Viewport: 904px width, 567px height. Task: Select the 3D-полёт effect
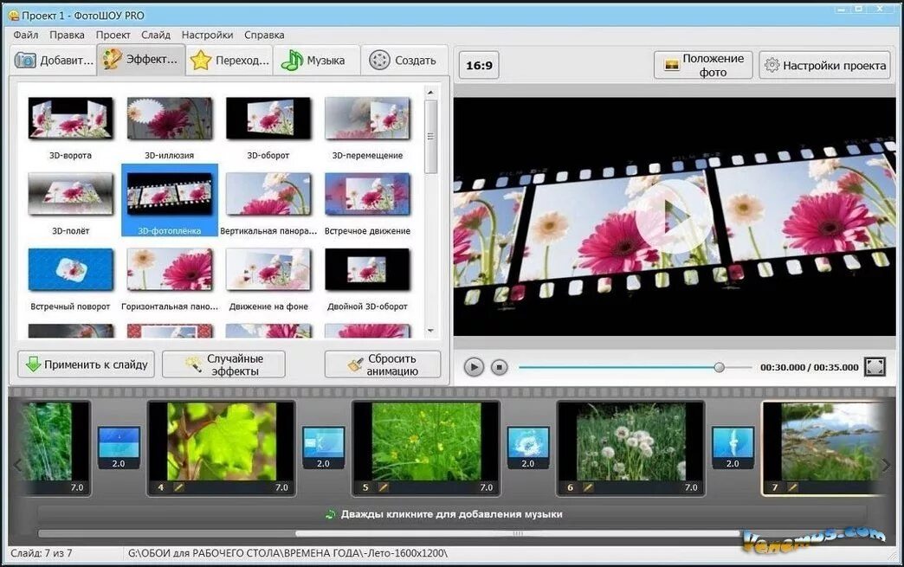tap(70, 203)
